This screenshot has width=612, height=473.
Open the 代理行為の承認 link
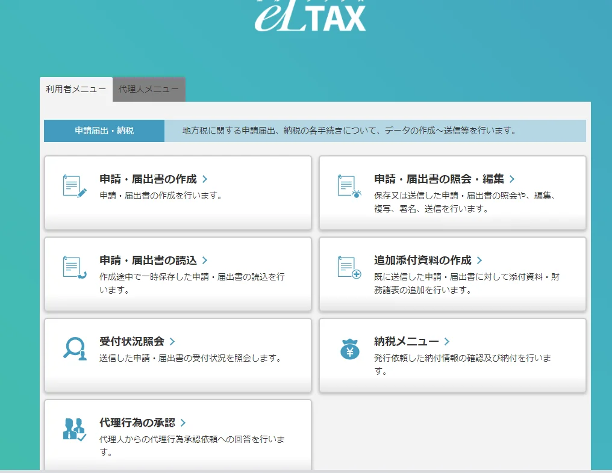click(x=137, y=422)
